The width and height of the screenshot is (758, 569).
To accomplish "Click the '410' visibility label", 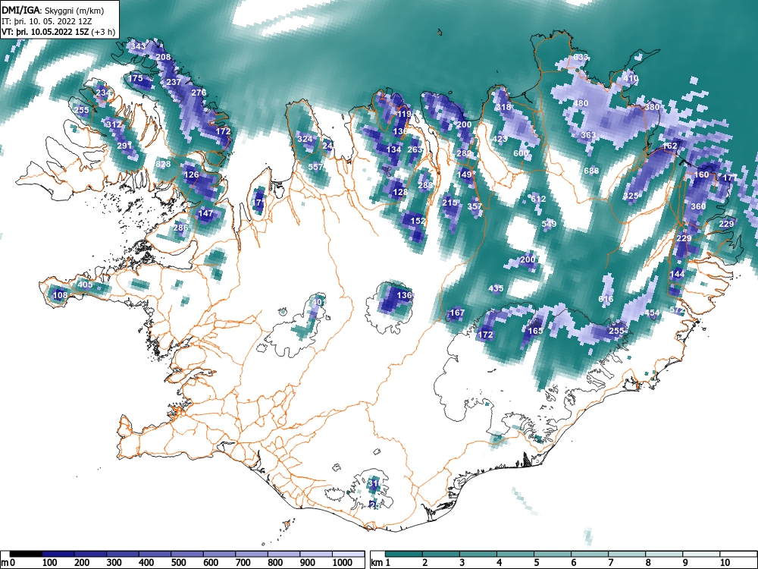I will [631, 78].
